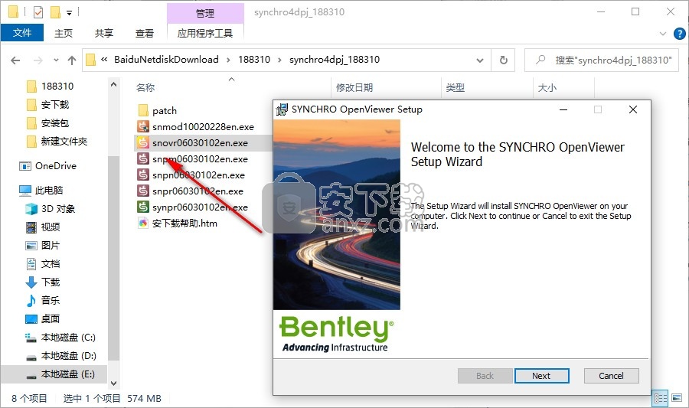689x408 pixels.
Task: Click chevron after 188310 breadcrumb
Action: (x=279, y=60)
